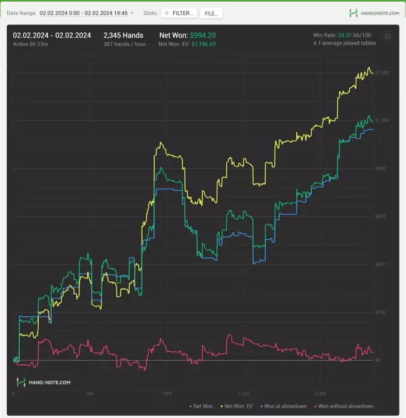The height and width of the screenshot is (418, 406).
Task: Click the $1,200 y-axis label
Action: 382,72
